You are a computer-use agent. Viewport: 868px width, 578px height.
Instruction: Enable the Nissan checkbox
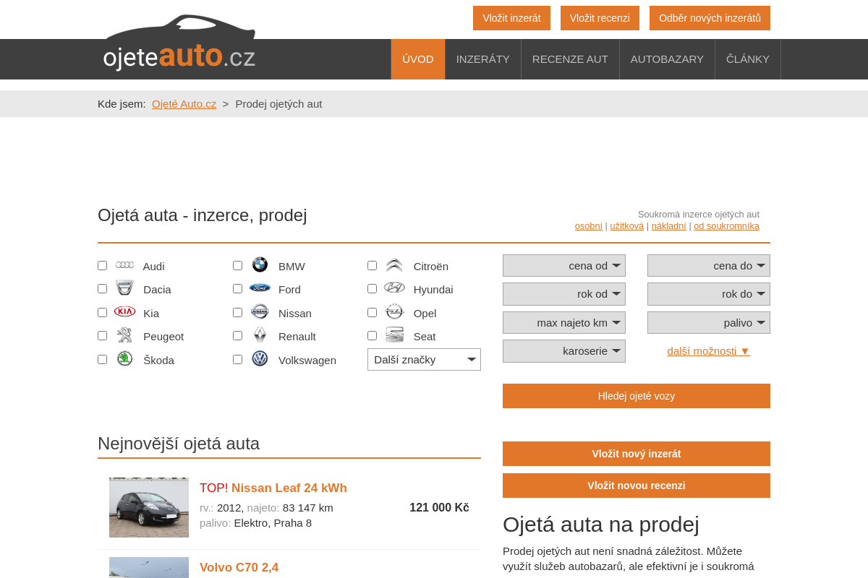[237, 312]
